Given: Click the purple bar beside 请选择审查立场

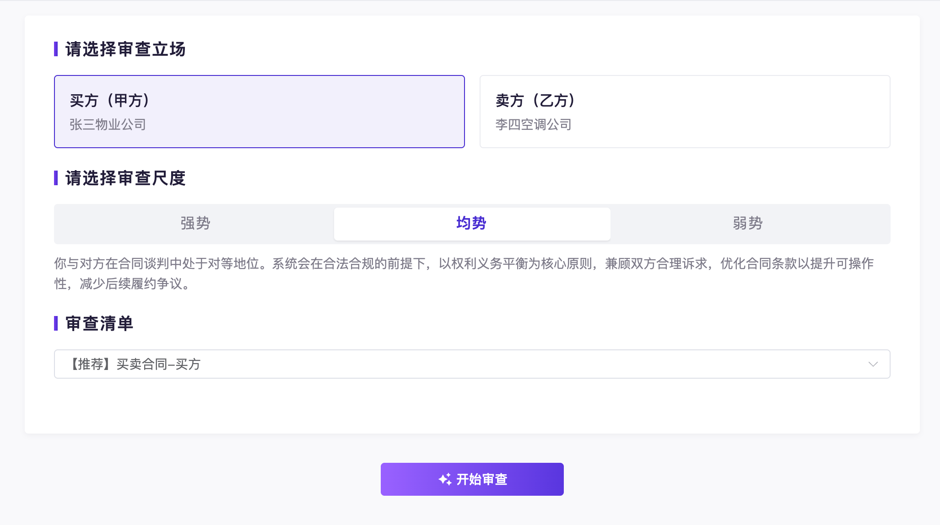Looking at the screenshot, I should click(56, 49).
